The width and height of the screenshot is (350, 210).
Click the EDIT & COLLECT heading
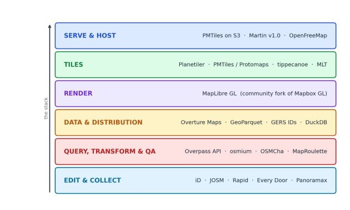(93, 180)
